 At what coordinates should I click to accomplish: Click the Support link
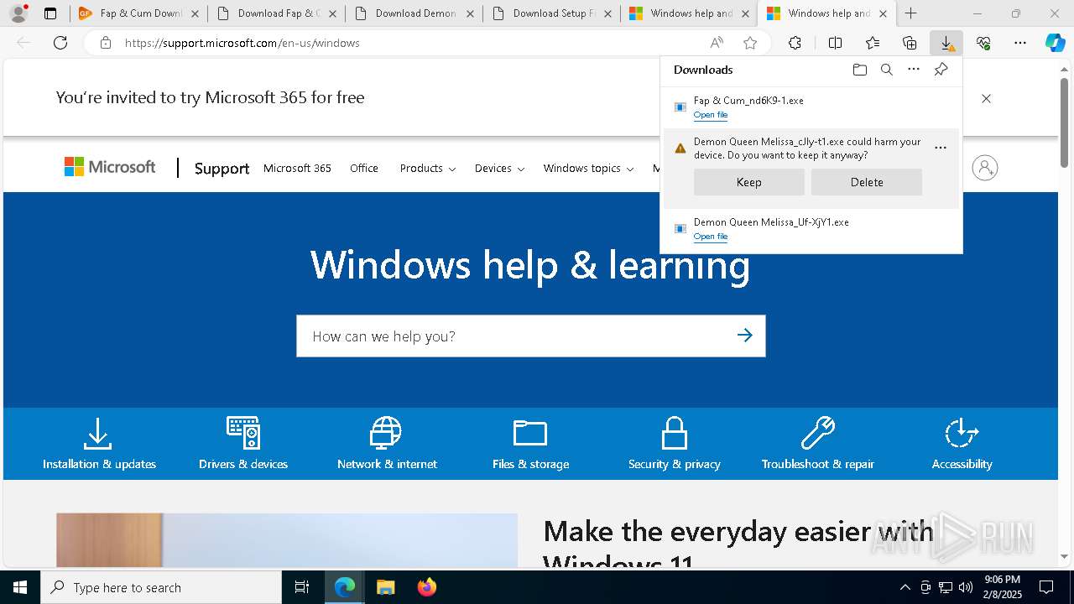point(222,169)
